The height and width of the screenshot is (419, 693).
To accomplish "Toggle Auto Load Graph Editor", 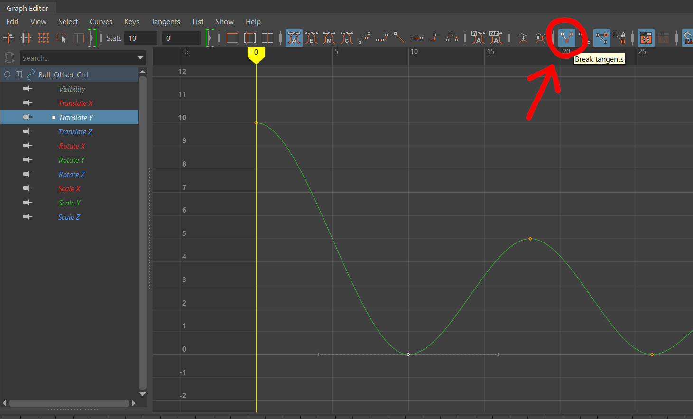I will pyautogui.click(x=646, y=38).
